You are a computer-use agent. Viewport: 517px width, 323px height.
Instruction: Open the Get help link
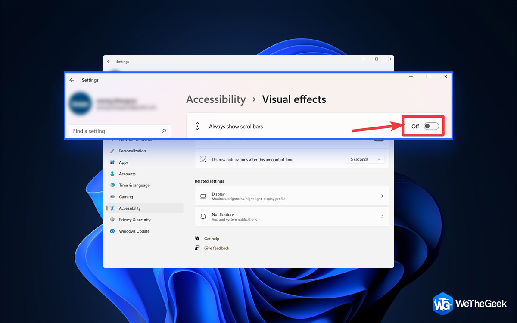click(x=212, y=239)
